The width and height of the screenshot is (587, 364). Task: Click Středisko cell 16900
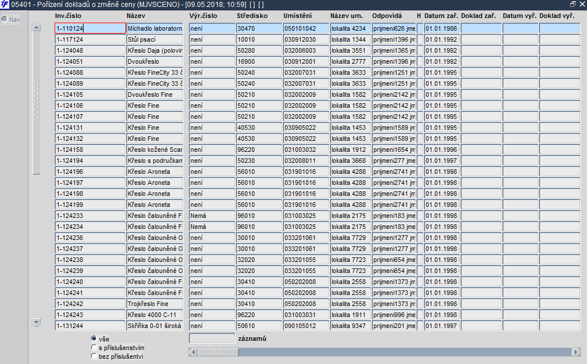point(259,61)
